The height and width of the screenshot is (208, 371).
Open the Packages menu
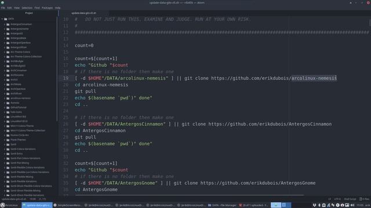coord(48,8)
